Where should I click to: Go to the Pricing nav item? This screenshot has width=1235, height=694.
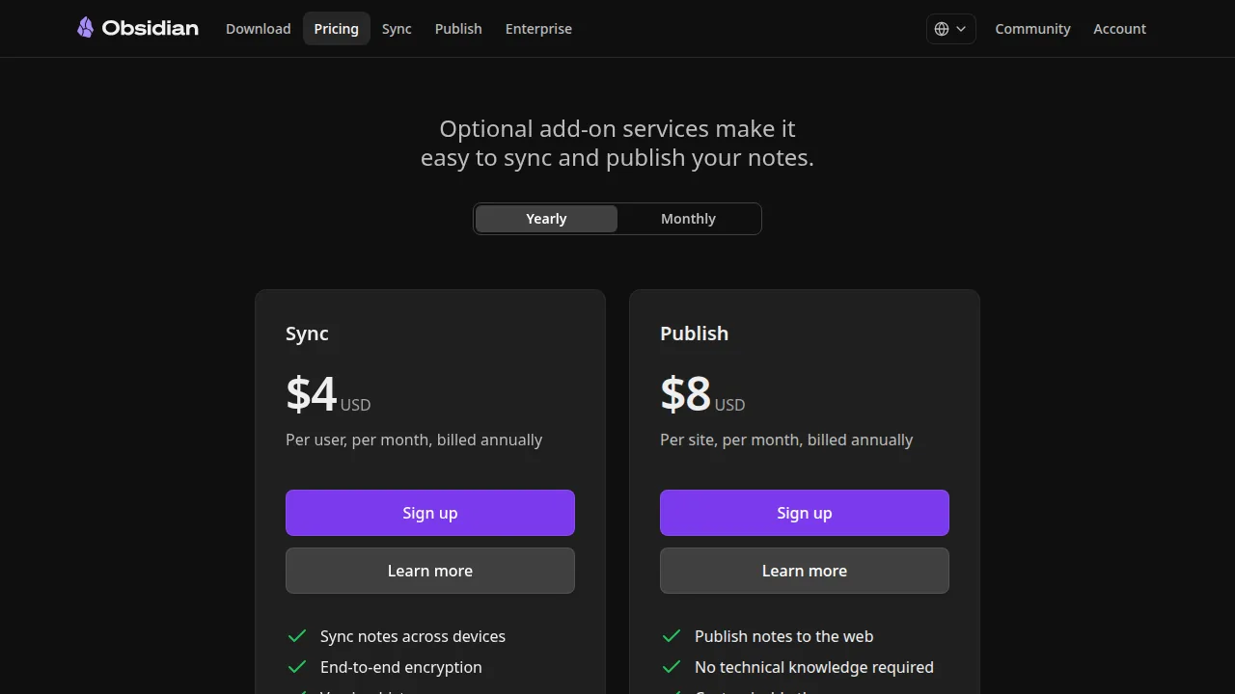point(336,29)
